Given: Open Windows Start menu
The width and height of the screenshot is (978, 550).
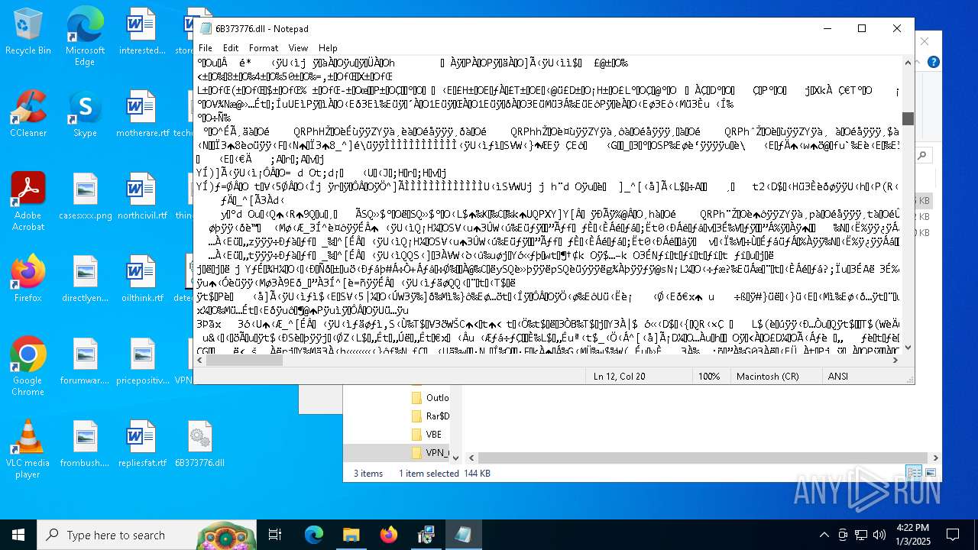Looking at the screenshot, I should [x=18, y=535].
